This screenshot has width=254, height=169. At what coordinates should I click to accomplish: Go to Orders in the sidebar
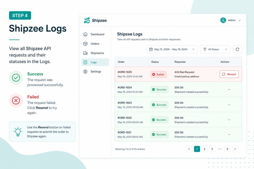click(x=95, y=44)
